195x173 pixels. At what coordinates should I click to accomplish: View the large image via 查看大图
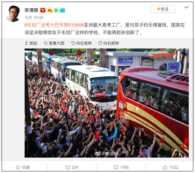coord(54,43)
